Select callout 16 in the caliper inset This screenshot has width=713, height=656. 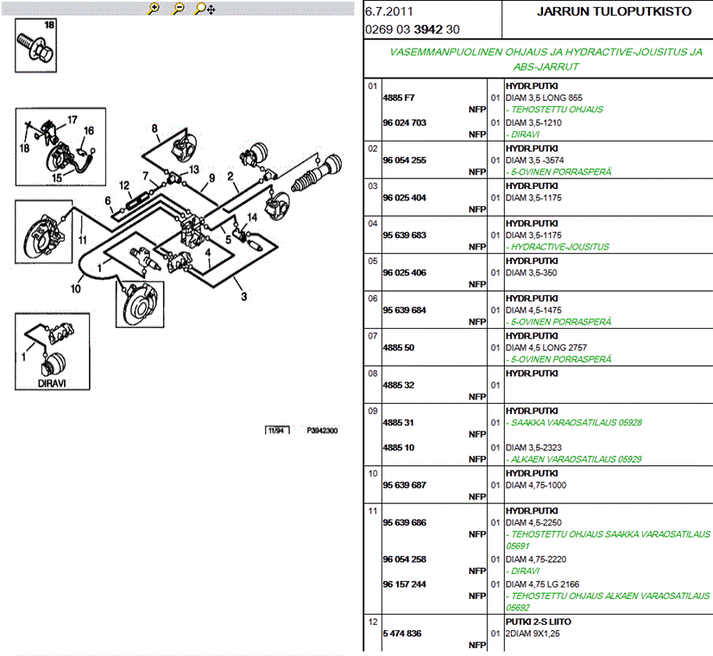click(x=88, y=131)
